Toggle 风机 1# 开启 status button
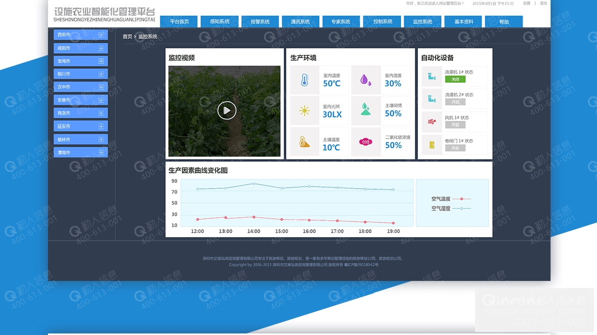The image size is (597, 335). click(x=455, y=125)
